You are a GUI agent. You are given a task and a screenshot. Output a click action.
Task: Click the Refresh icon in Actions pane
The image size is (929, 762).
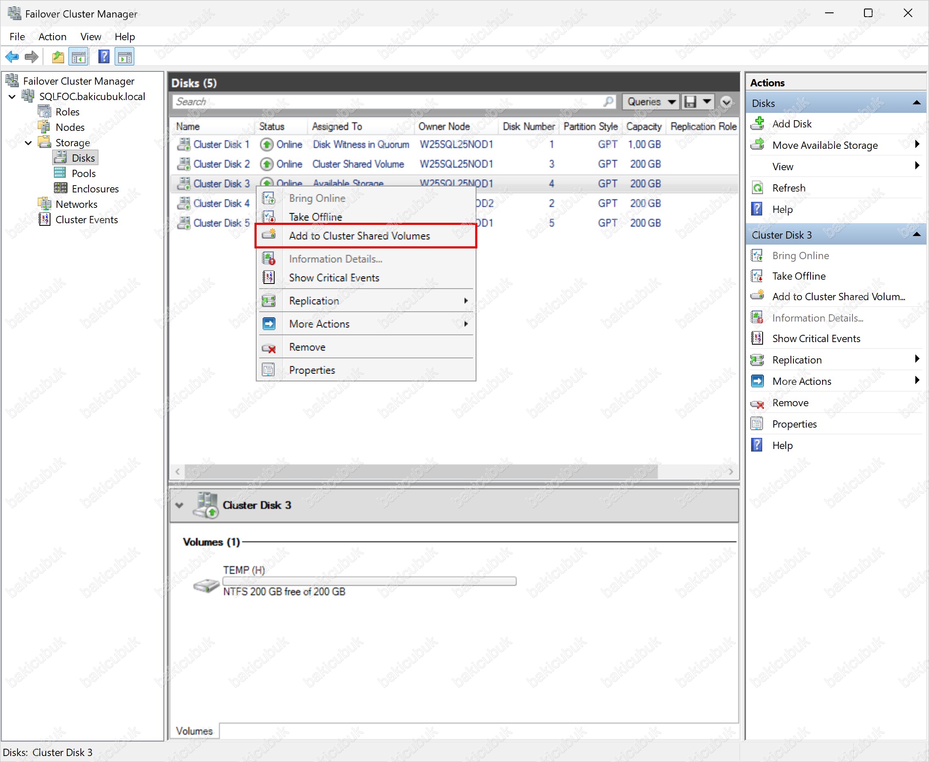[757, 188]
